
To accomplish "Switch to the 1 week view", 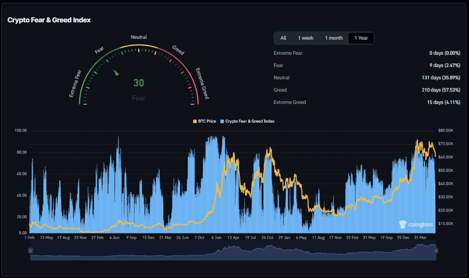I will click(x=305, y=38).
